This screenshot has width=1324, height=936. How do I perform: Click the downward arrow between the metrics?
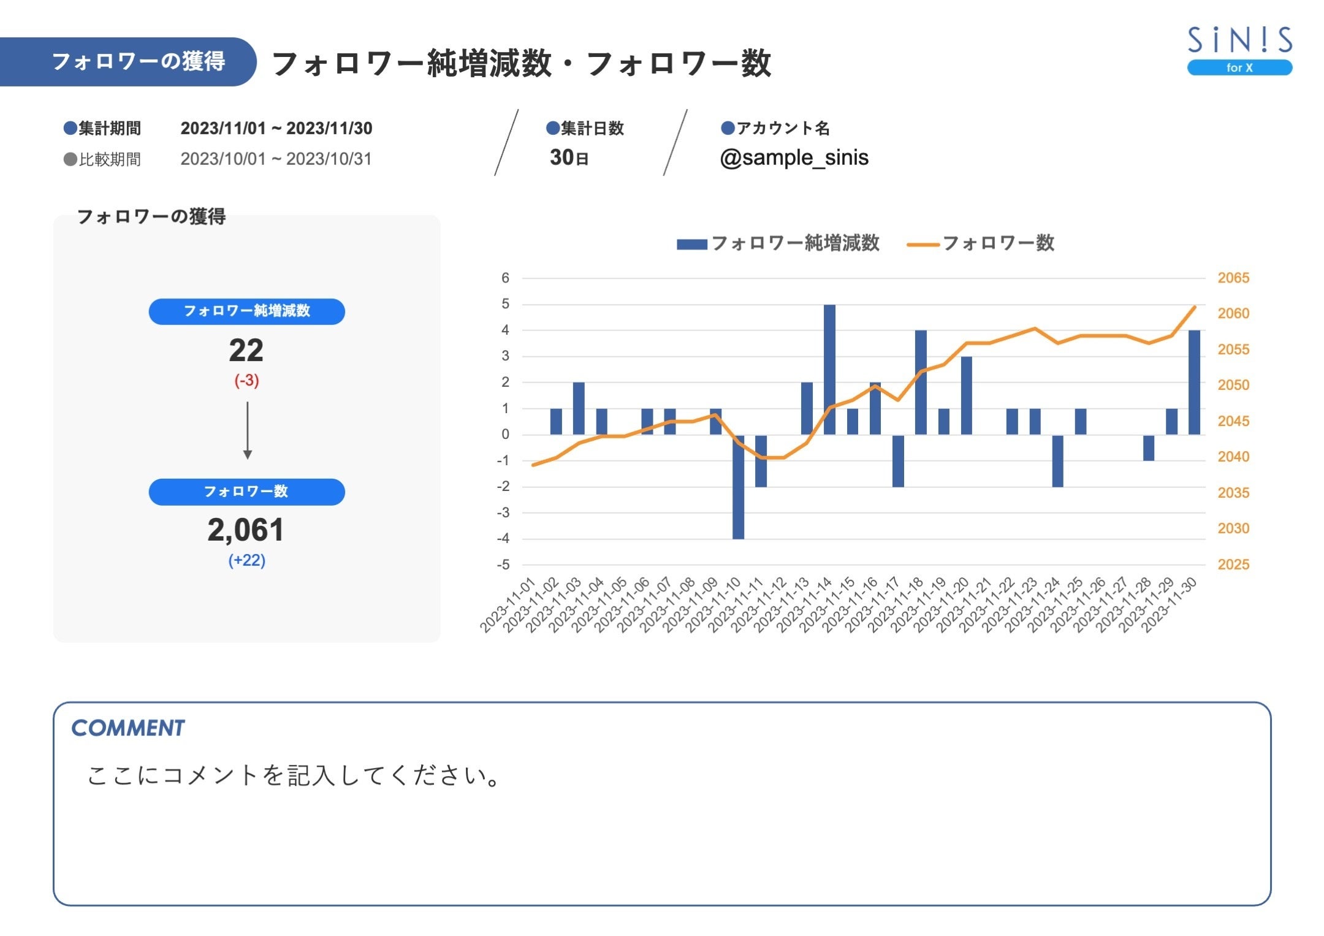(247, 430)
